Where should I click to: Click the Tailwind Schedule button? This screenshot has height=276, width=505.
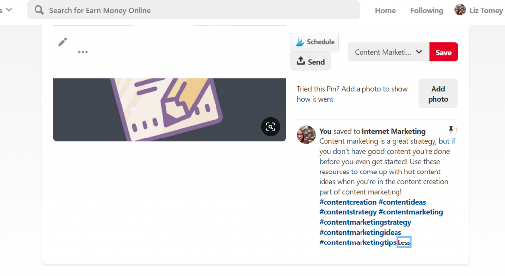tap(314, 42)
